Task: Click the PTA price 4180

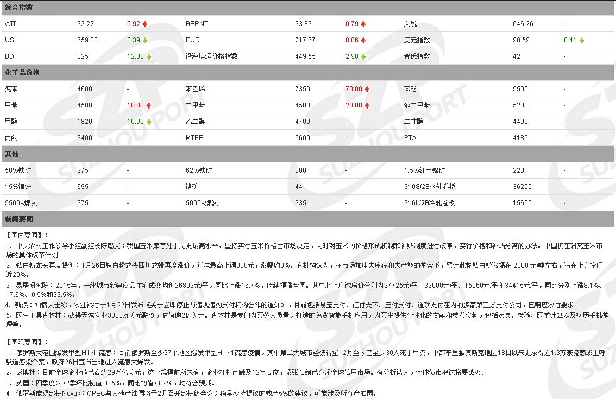Action: [x=520, y=138]
